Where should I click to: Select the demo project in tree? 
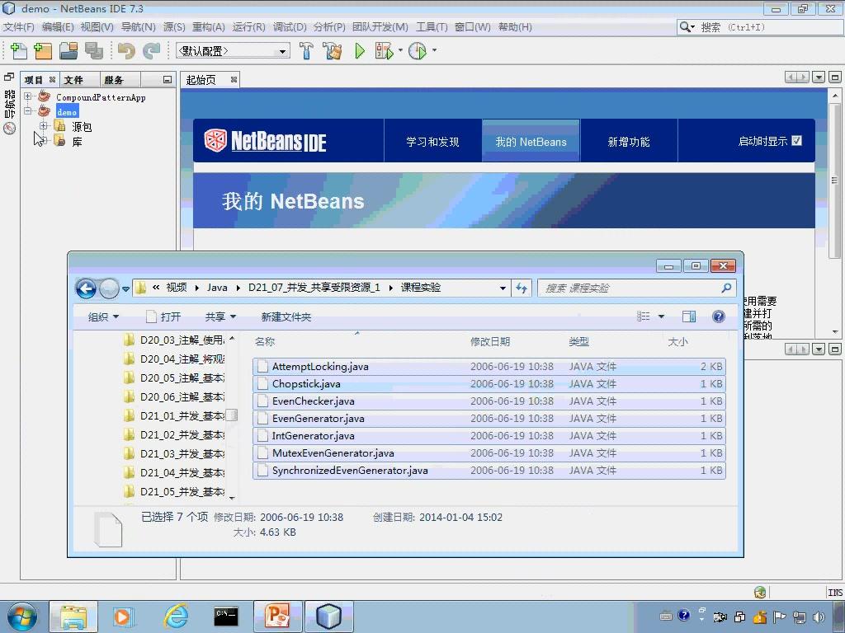67,112
